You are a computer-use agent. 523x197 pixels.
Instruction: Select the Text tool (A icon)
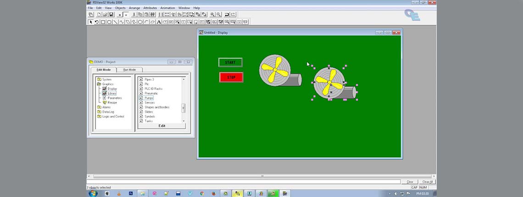159,22
